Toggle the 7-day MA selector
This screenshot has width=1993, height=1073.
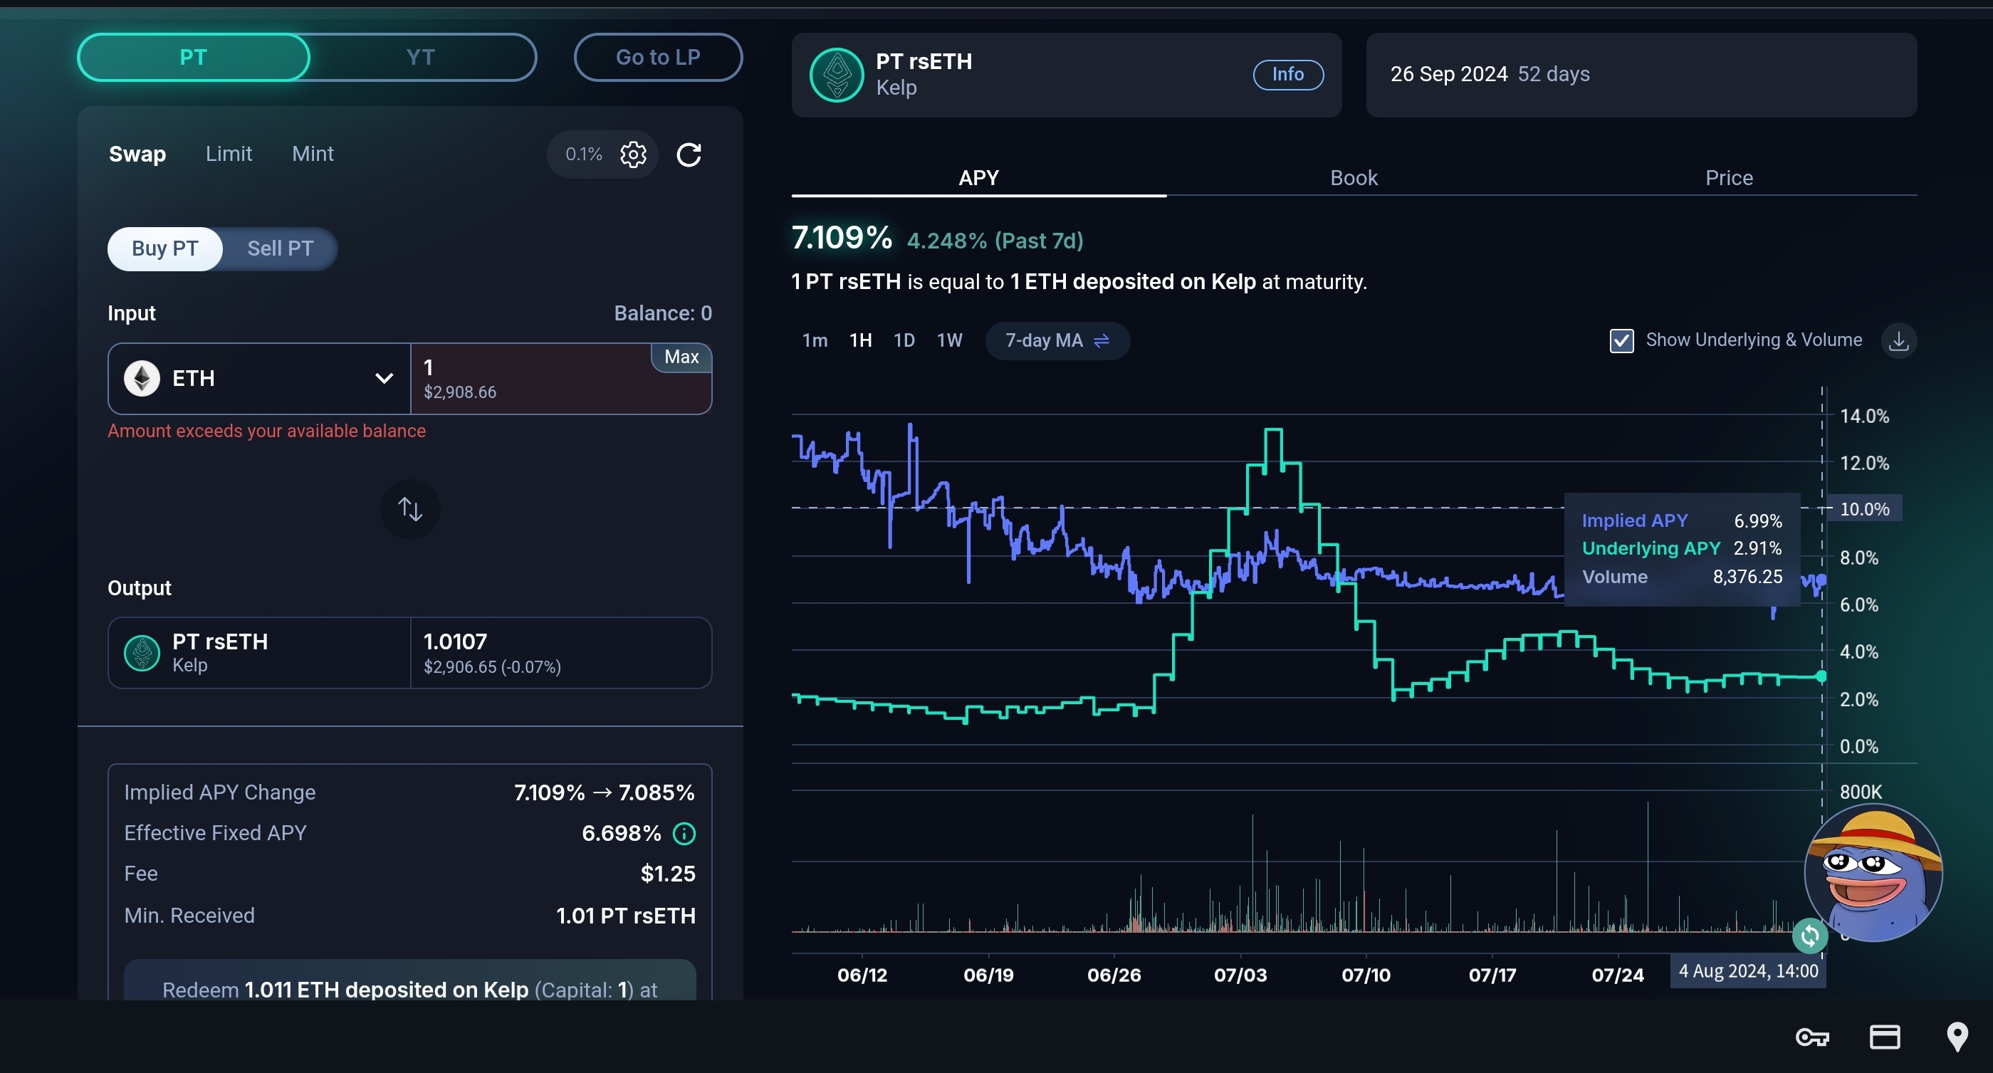[1057, 340]
